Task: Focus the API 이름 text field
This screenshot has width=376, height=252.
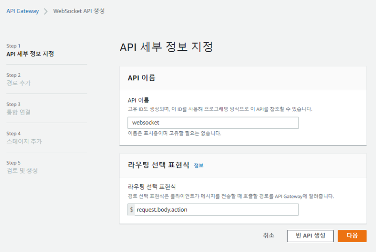Action: point(213,123)
